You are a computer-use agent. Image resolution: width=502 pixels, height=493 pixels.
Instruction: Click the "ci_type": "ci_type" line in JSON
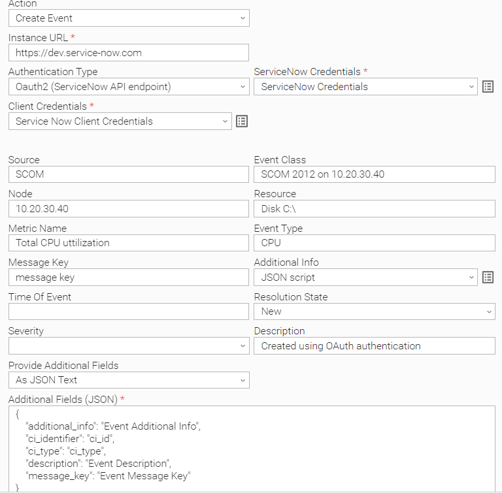65,451
